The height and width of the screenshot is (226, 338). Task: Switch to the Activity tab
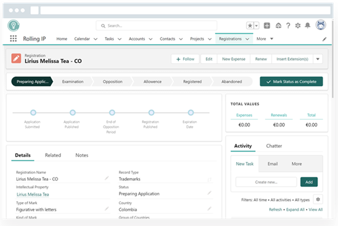[243, 146]
